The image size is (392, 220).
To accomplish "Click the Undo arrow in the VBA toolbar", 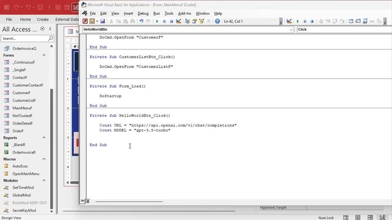I will (141, 21).
